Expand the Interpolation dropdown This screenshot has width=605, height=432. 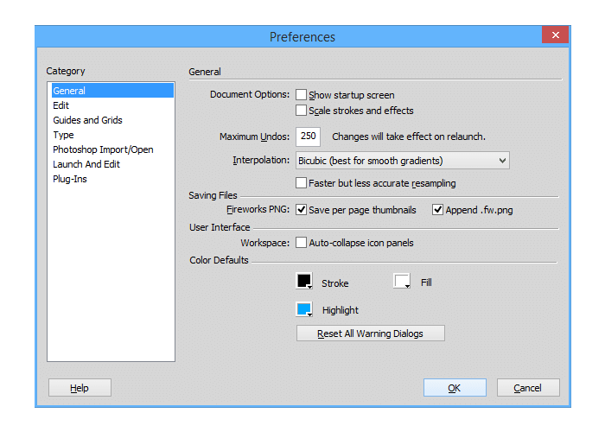click(402, 161)
